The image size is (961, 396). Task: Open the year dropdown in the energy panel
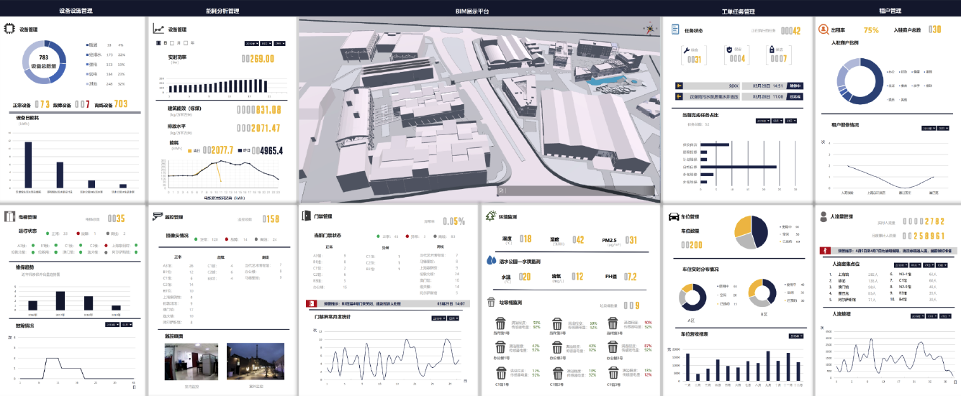click(252, 43)
